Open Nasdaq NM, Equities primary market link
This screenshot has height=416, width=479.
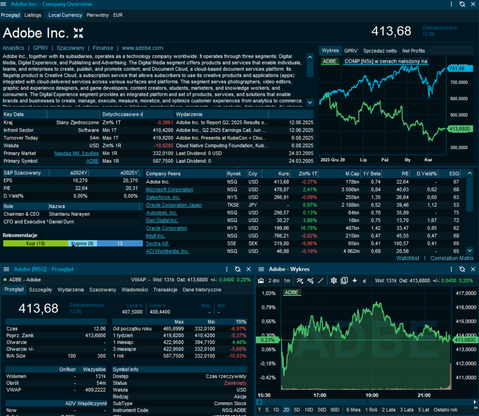click(76, 153)
